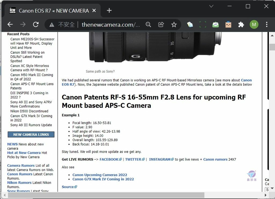275x199 pixels.
Task: Click the horizontal scrollbar right arrow
Action: (x=266, y=195)
